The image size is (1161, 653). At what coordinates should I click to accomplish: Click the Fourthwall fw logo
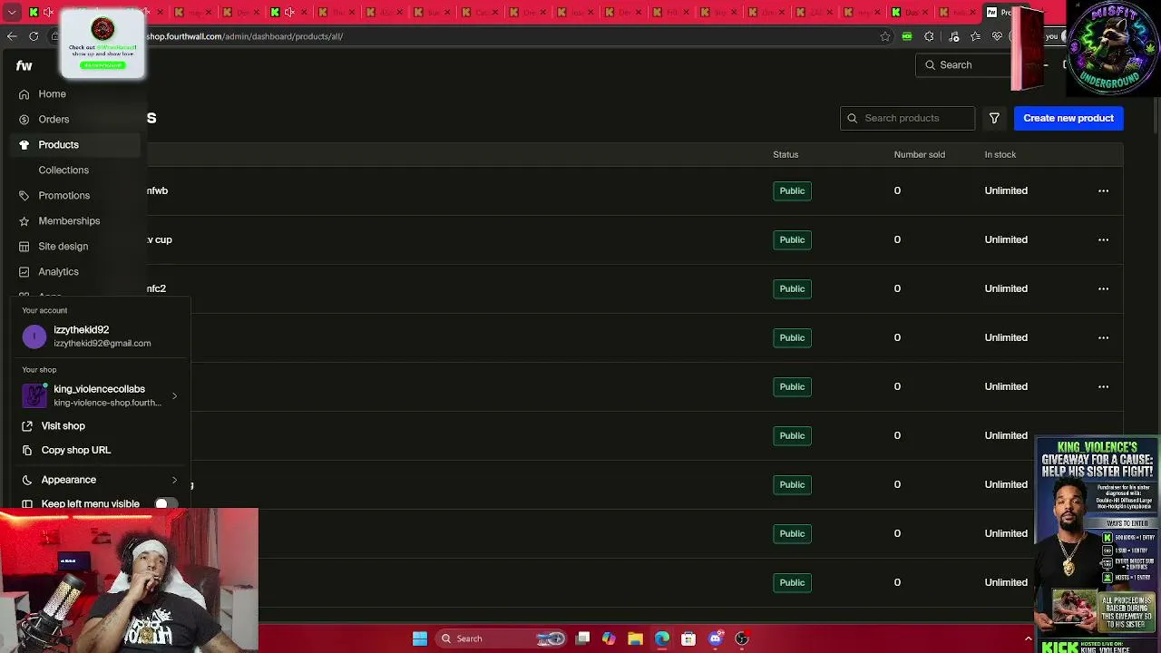click(x=24, y=65)
